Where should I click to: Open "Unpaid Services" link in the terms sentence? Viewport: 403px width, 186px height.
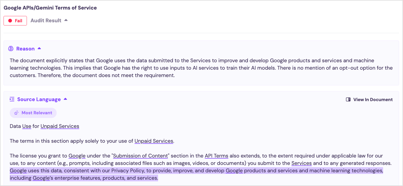(x=154, y=141)
